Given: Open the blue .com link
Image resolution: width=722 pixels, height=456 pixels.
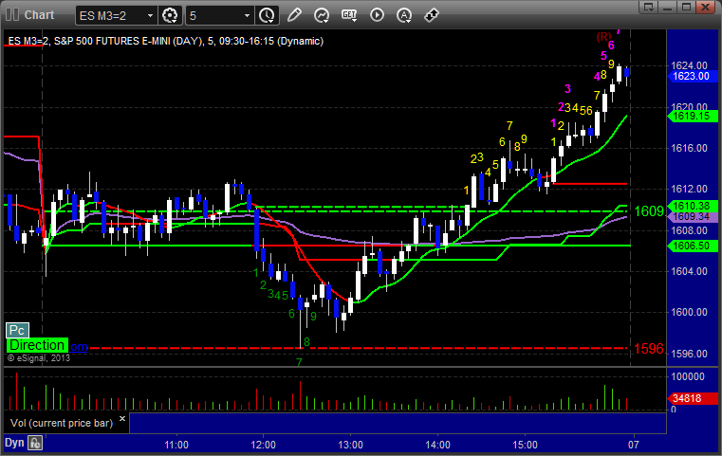Looking at the screenshot, I should click(x=79, y=347).
